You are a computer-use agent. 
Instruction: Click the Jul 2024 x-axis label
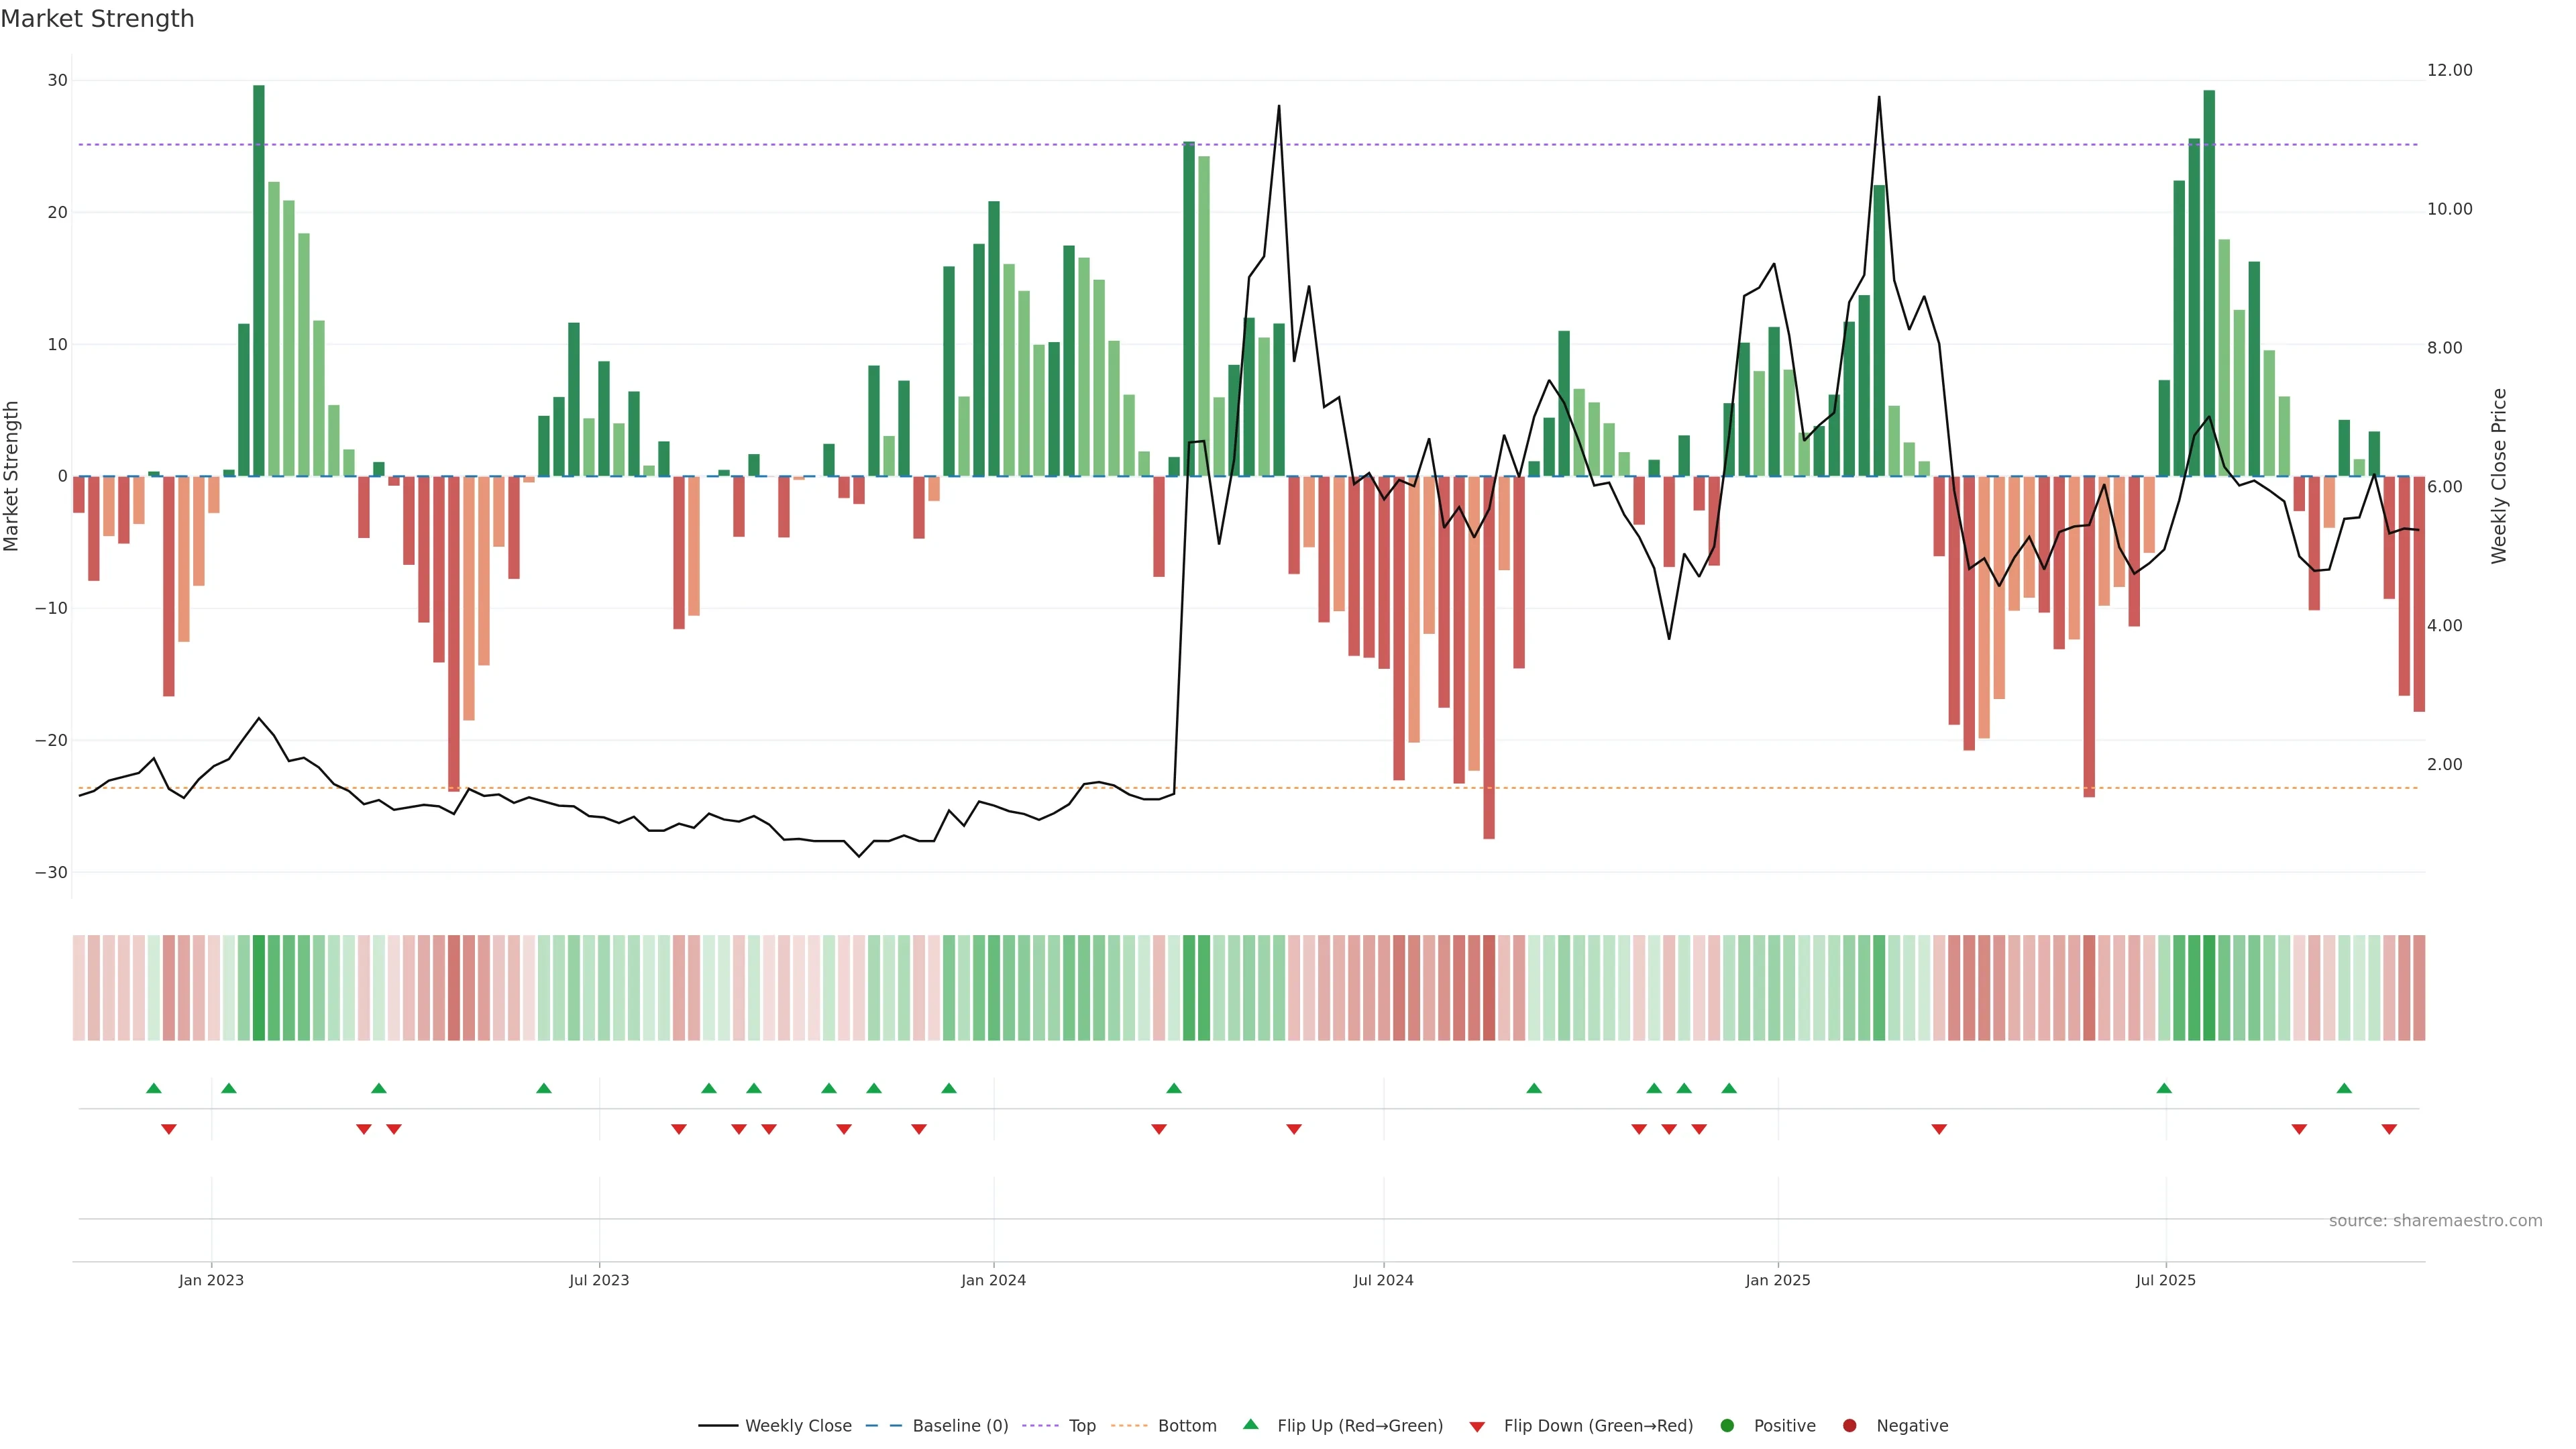pyautogui.click(x=1383, y=1280)
